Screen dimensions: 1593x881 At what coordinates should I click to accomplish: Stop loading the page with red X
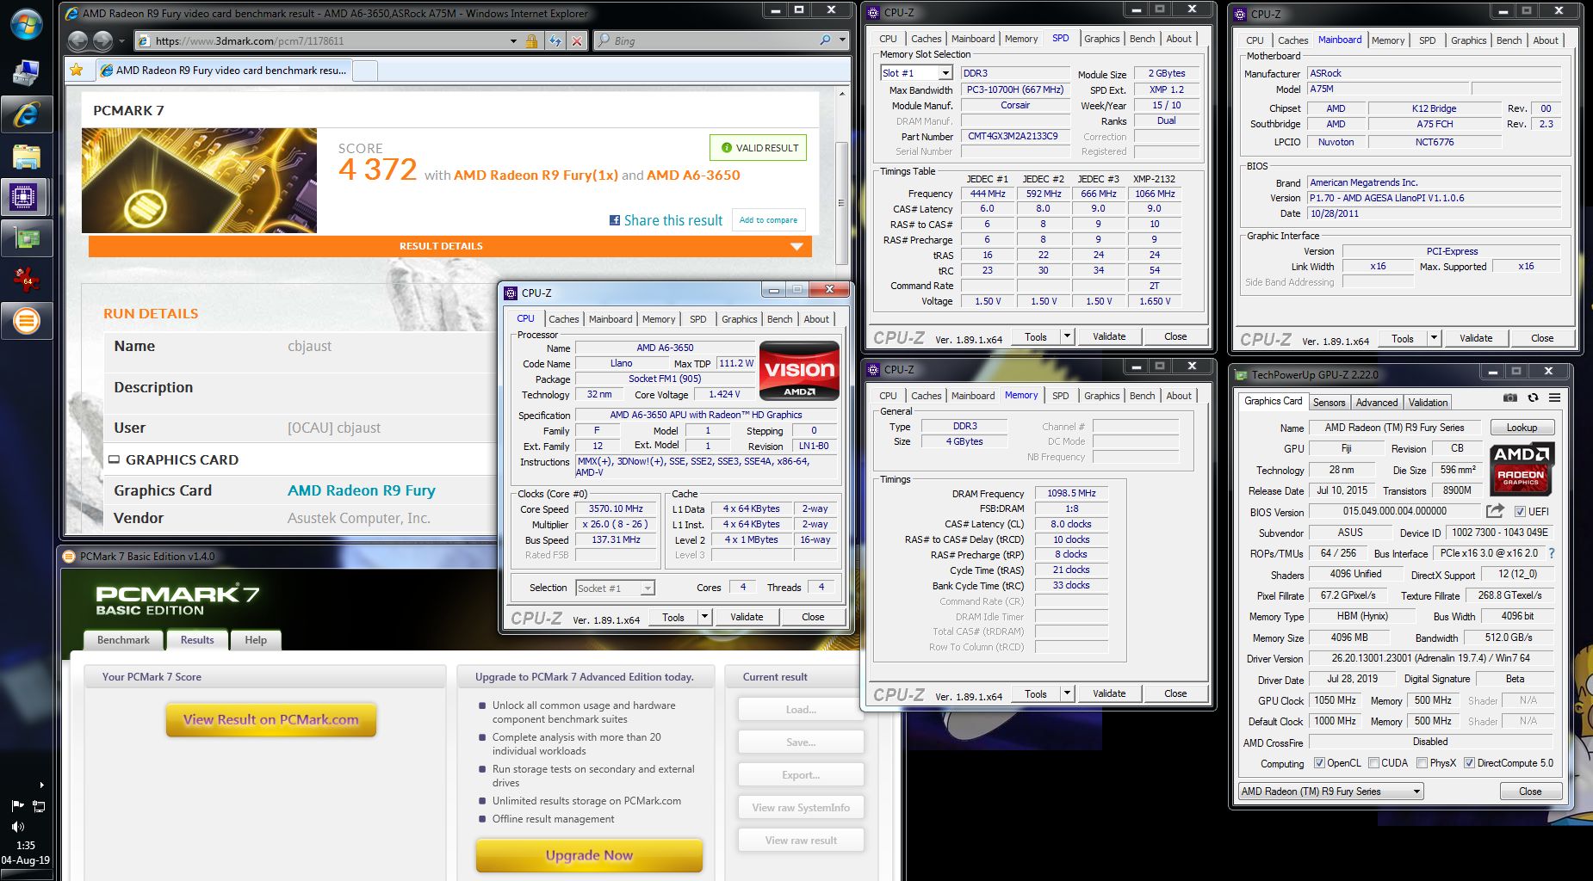pyautogui.click(x=577, y=40)
